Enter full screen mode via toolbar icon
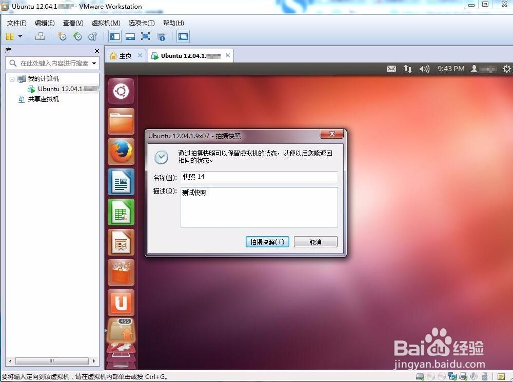This screenshot has height=382, width=513. [146, 36]
